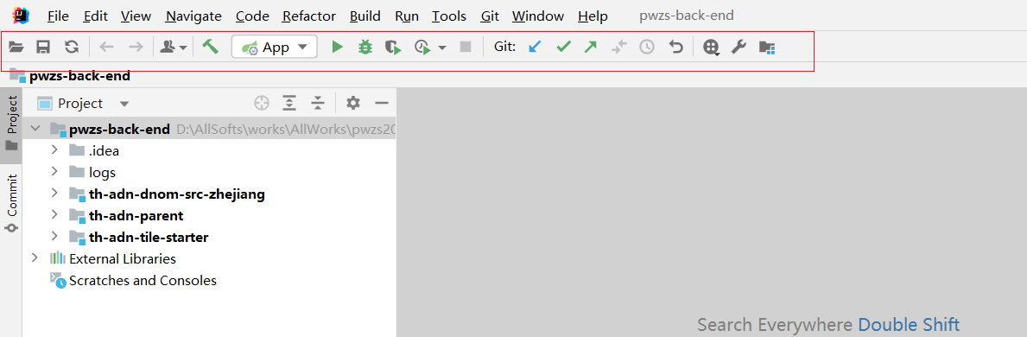Run App with the green play icon
Screen dimensions: 1027x337
pyautogui.click(x=337, y=48)
